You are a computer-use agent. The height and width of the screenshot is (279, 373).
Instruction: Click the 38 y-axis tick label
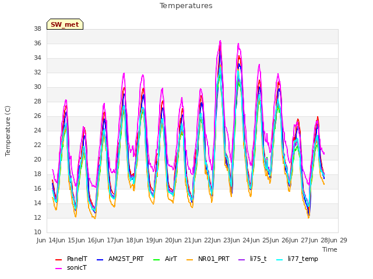37,28
